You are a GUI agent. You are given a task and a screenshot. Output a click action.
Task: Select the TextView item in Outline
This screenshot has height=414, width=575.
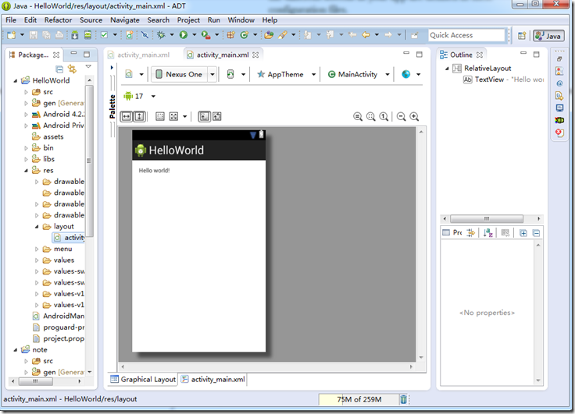[503, 80]
